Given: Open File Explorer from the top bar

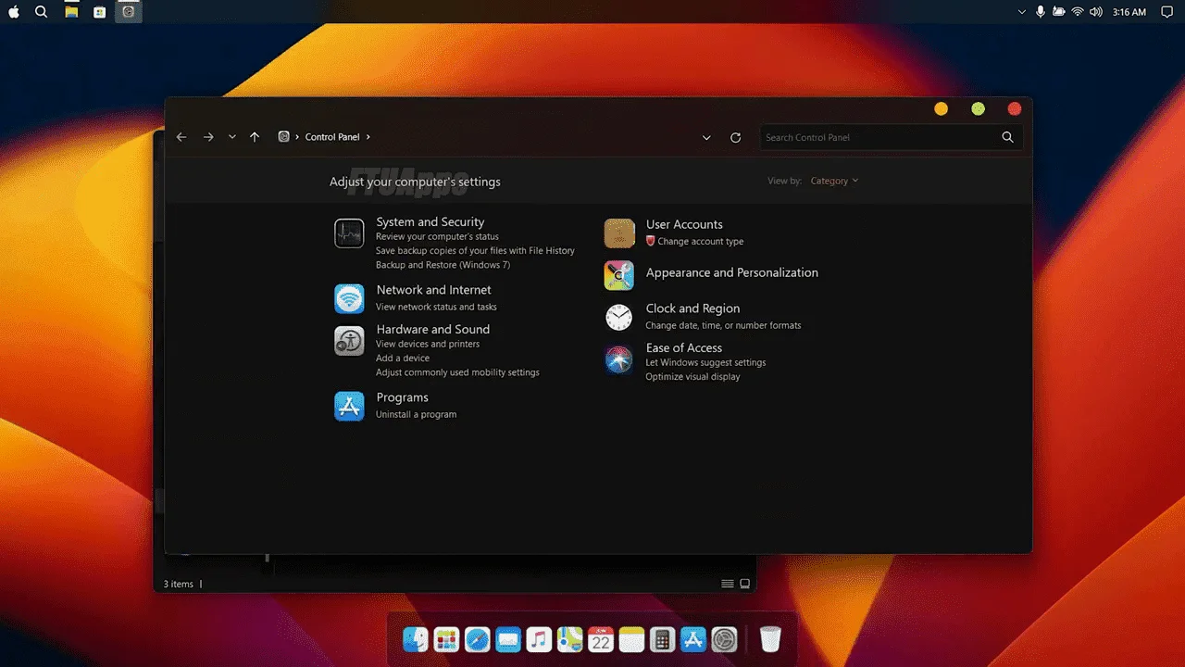Looking at the screenshot, I should coord(71,12).
